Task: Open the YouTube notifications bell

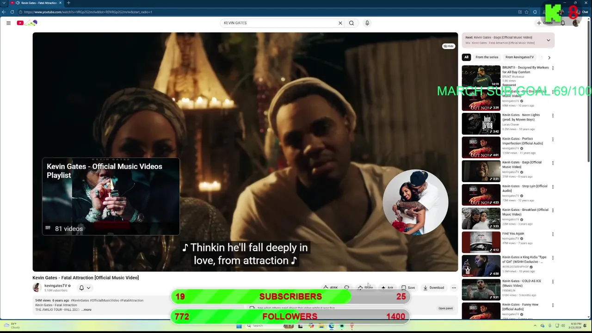Action: click(x=563, y=23)
